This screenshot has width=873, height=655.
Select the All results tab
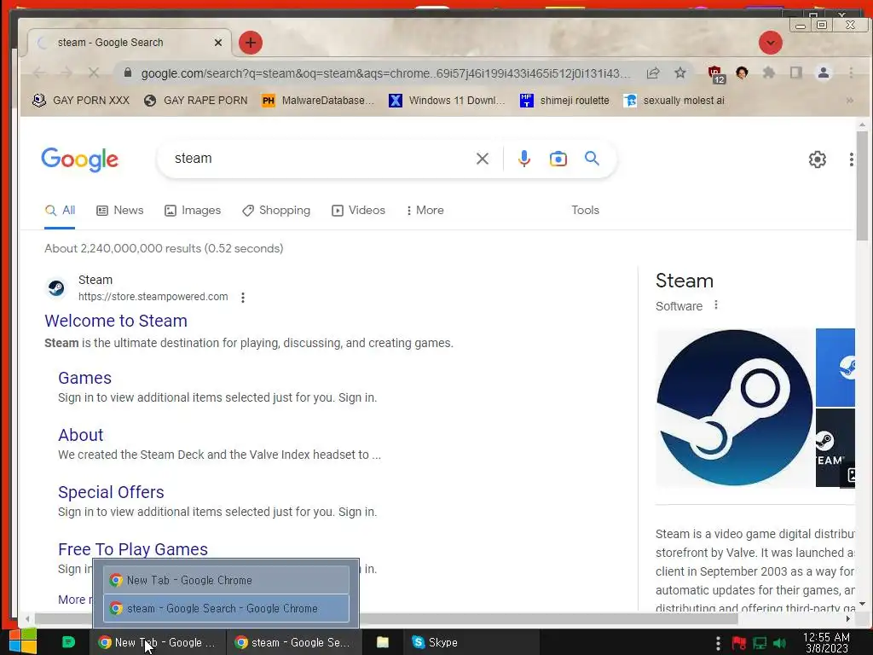click(60, 211)
